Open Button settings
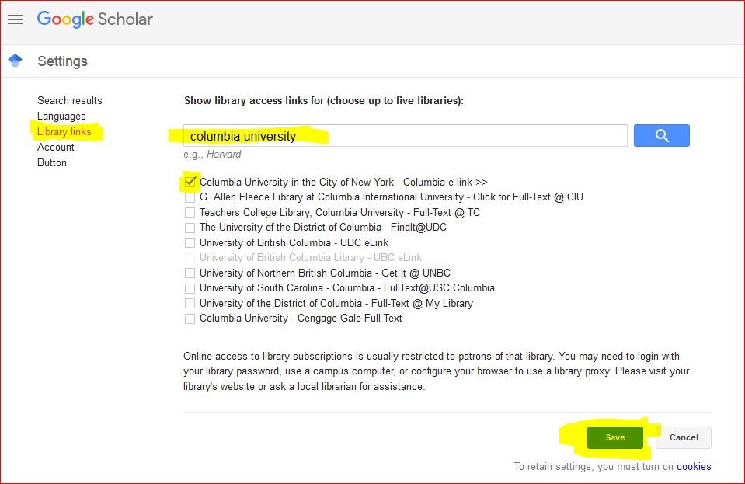 click(x=52, y=162)
